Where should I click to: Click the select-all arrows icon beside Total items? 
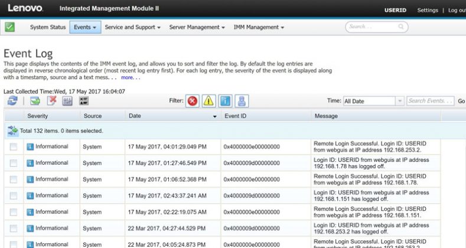pos(13,130)
